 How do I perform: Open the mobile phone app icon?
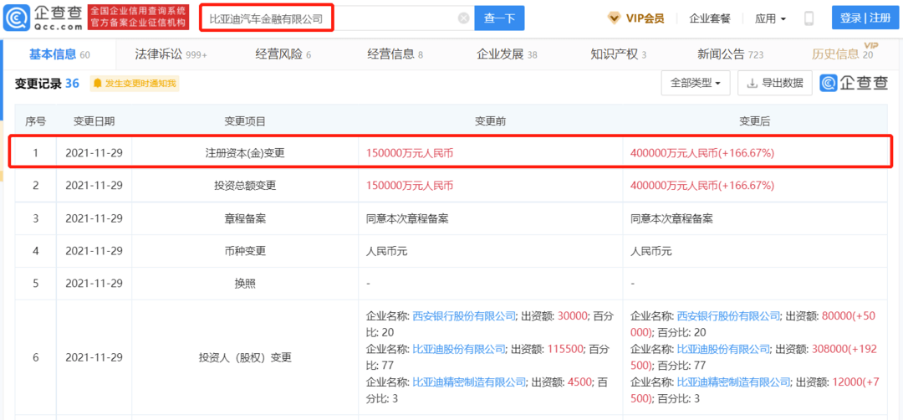809,18
